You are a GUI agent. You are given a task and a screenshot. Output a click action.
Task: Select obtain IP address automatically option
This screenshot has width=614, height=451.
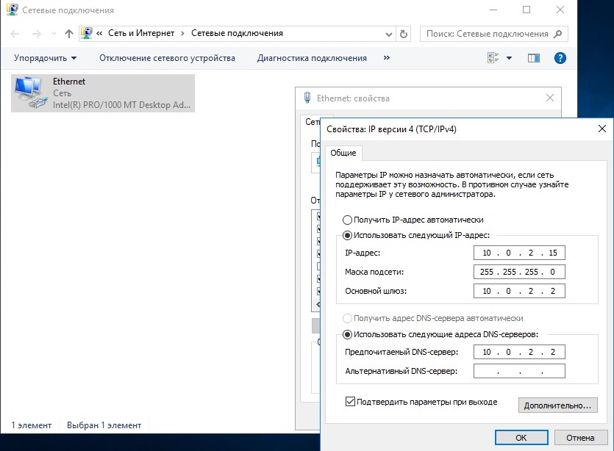click(x=348, y=220)
